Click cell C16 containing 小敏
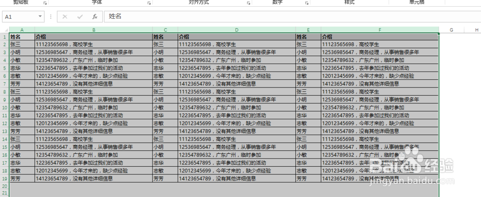481x197 pixels. pyautogui.click(x=165, y=155)
